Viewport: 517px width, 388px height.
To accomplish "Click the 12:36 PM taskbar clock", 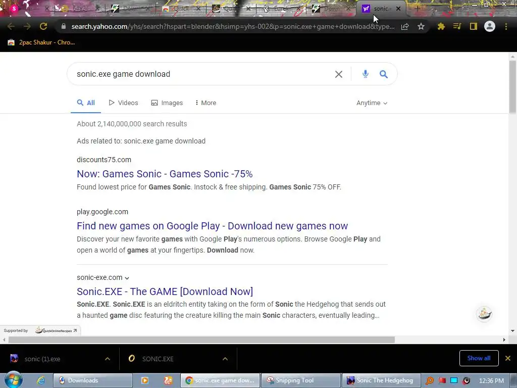I will tap(491, 381).
